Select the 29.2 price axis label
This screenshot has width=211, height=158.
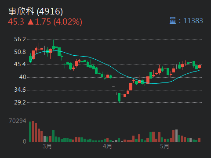[x=20, y=102]
